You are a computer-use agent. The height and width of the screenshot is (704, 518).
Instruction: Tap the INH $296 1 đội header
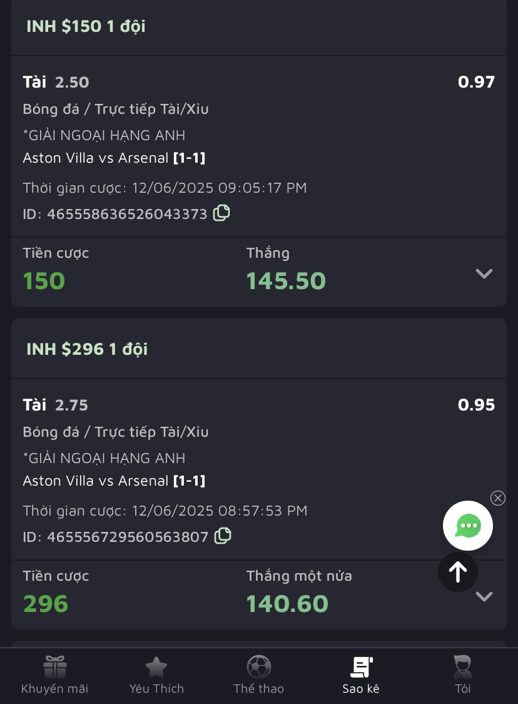87,349
